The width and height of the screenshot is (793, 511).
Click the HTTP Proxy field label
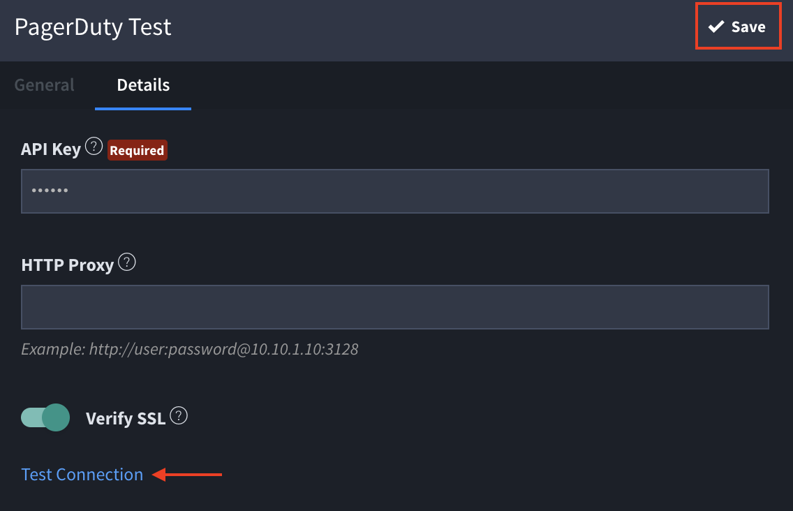(67, 265)
